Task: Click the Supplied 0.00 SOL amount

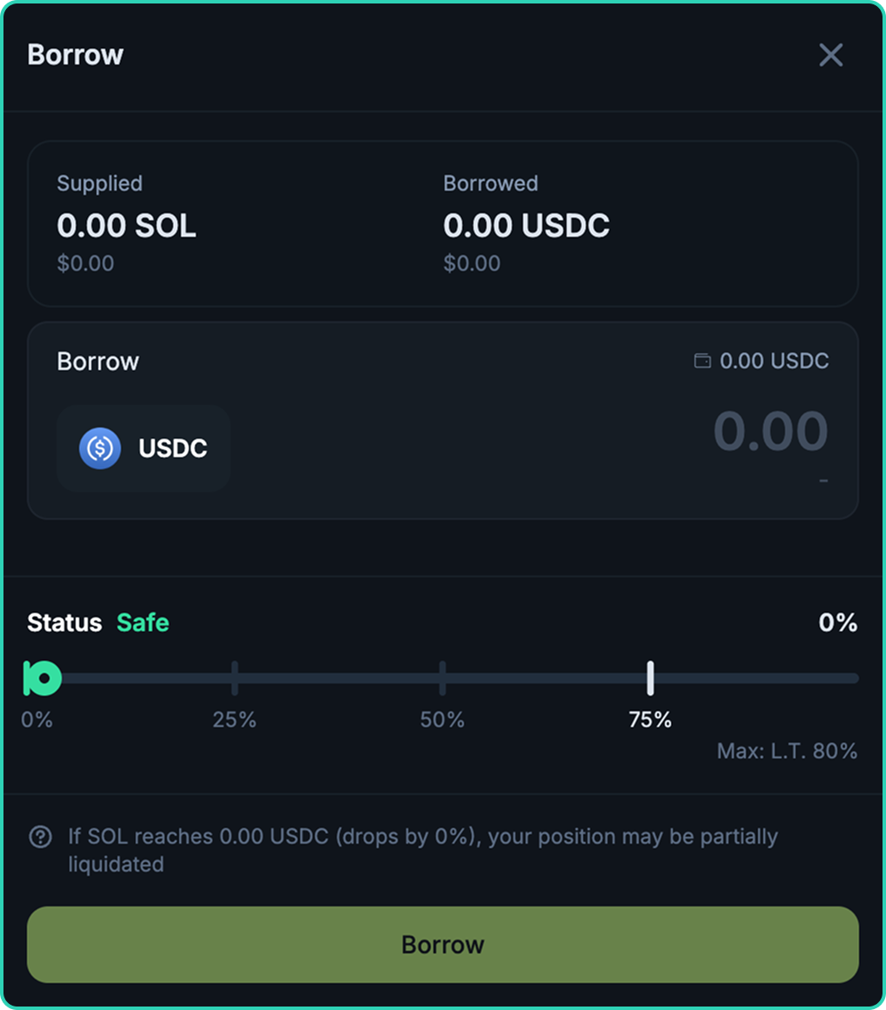Action: coord(126,226)
